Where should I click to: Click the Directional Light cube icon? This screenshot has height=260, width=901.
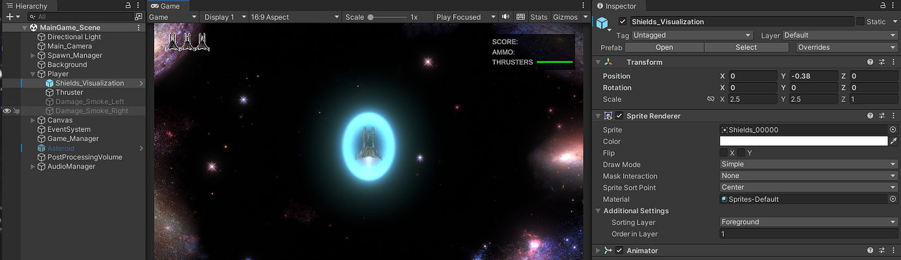(x=42, y=37)
